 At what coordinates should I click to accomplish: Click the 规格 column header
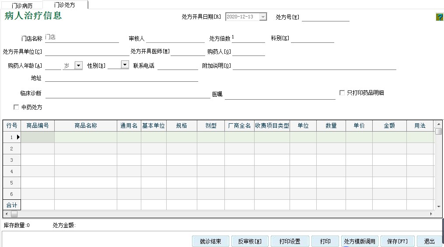pyautogui.click(x=182, y=125)
